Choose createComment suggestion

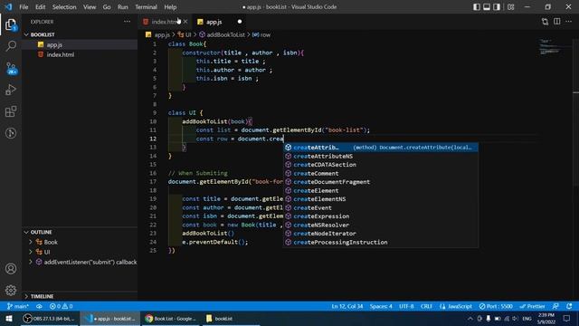pyautogui.click(x=381, y=173)
